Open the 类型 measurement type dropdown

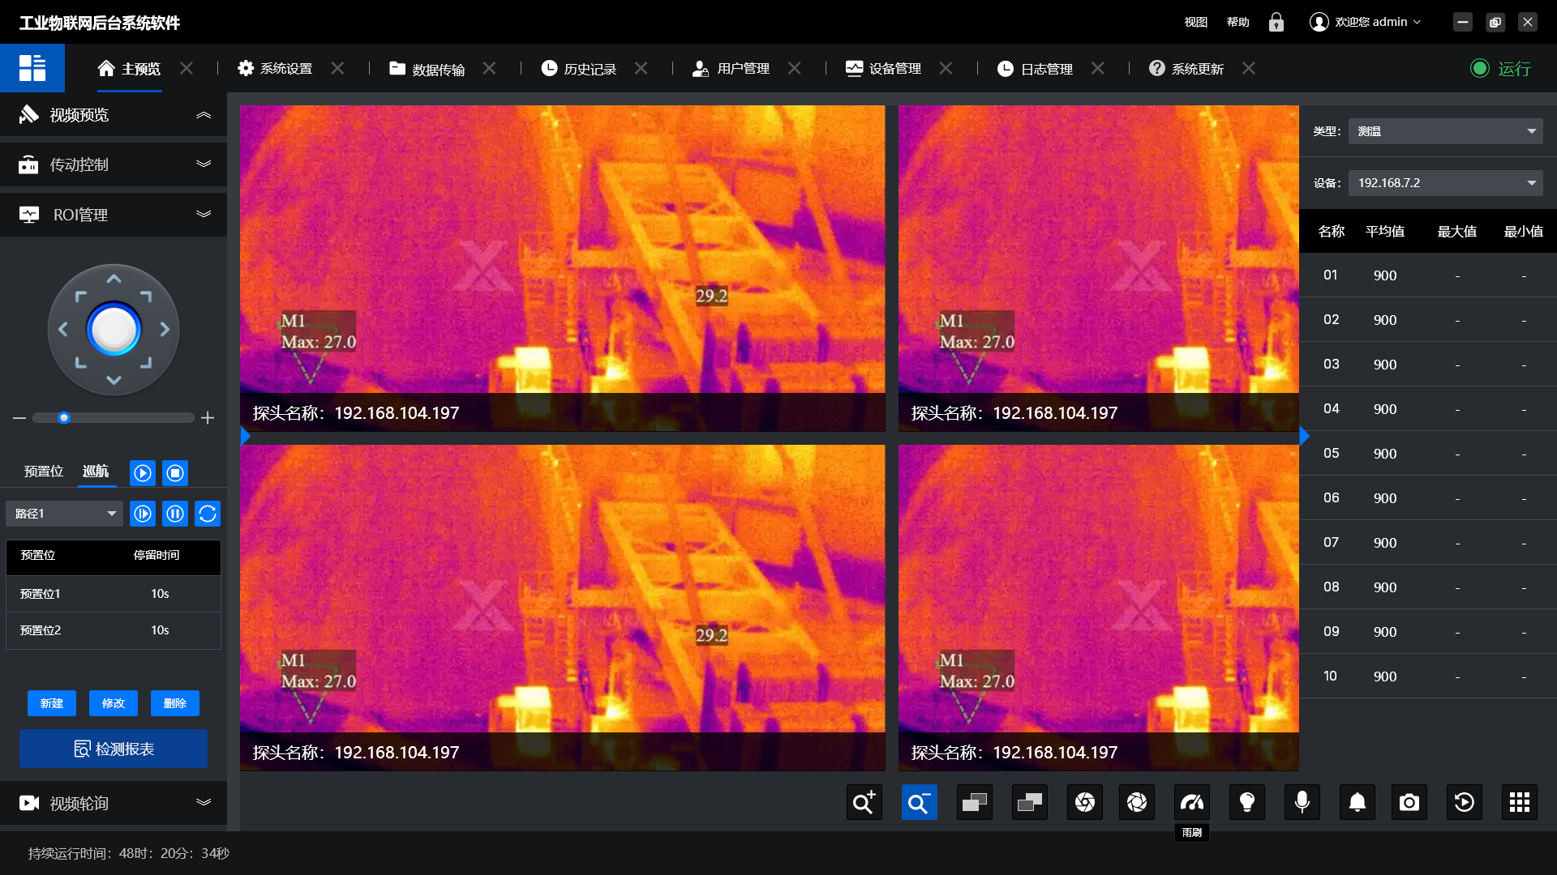1445,130
